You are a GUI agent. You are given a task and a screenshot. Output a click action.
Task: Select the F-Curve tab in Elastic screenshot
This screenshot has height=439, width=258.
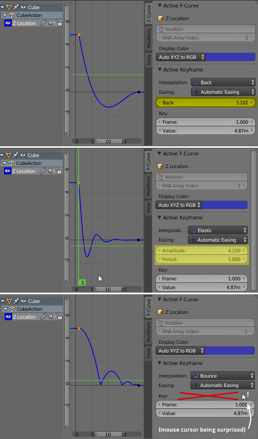click(x=149, y=161)
